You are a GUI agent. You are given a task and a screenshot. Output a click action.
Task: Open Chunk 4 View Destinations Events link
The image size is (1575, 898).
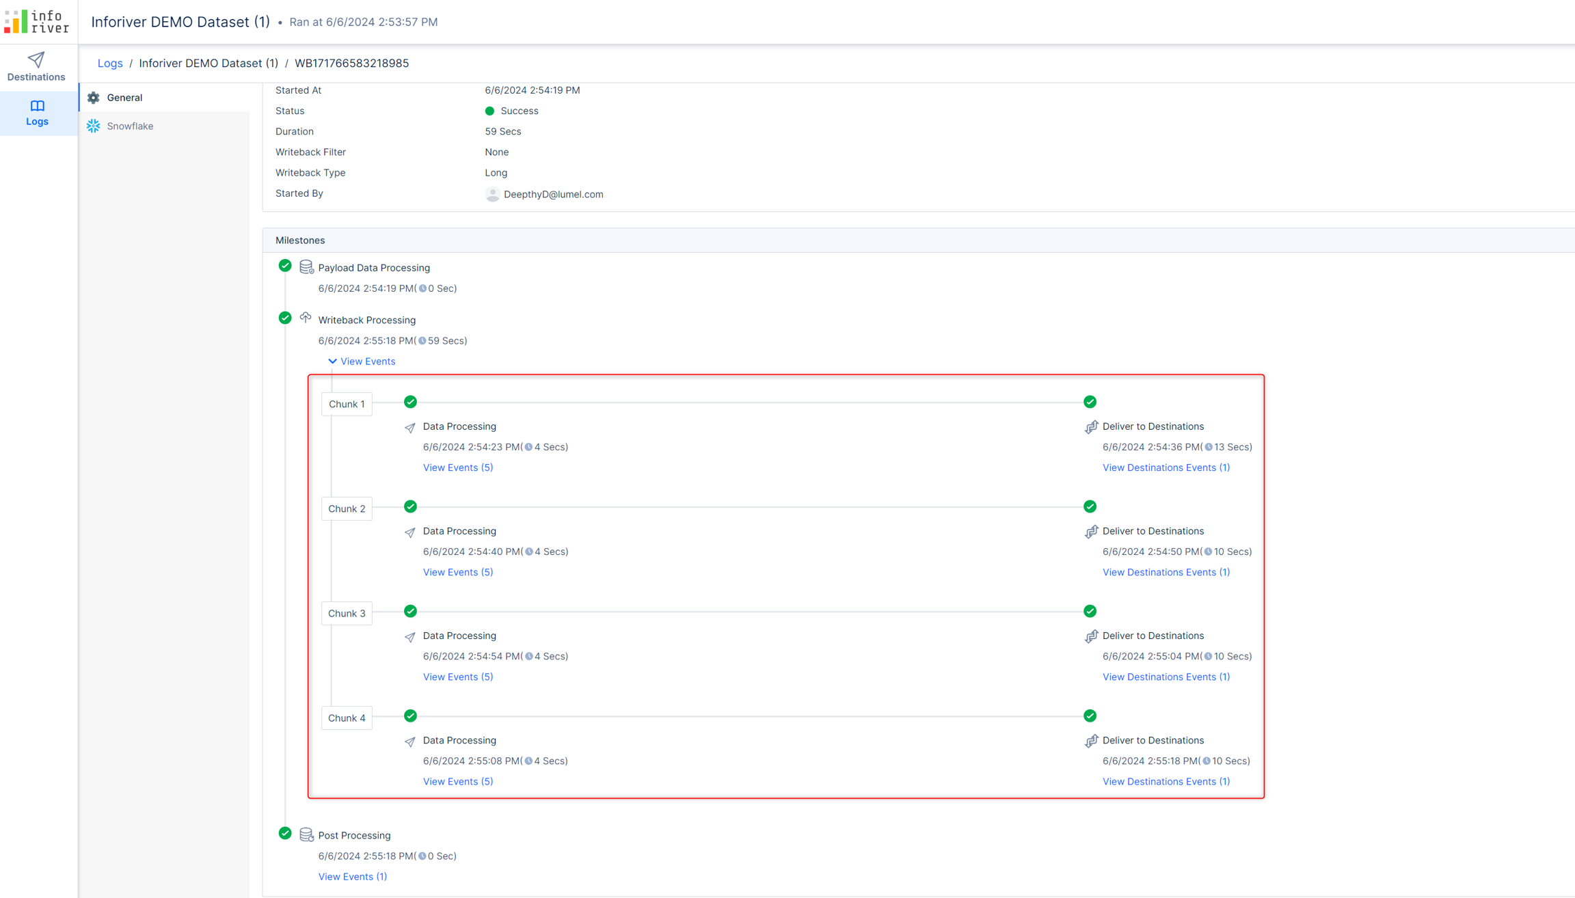1166,781
